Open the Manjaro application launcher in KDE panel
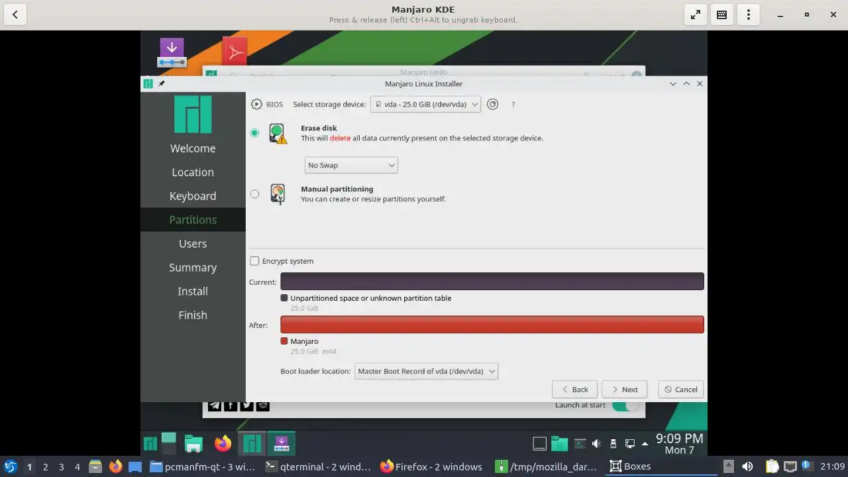Viewport: 848px width, 477px height. point(150,443)
